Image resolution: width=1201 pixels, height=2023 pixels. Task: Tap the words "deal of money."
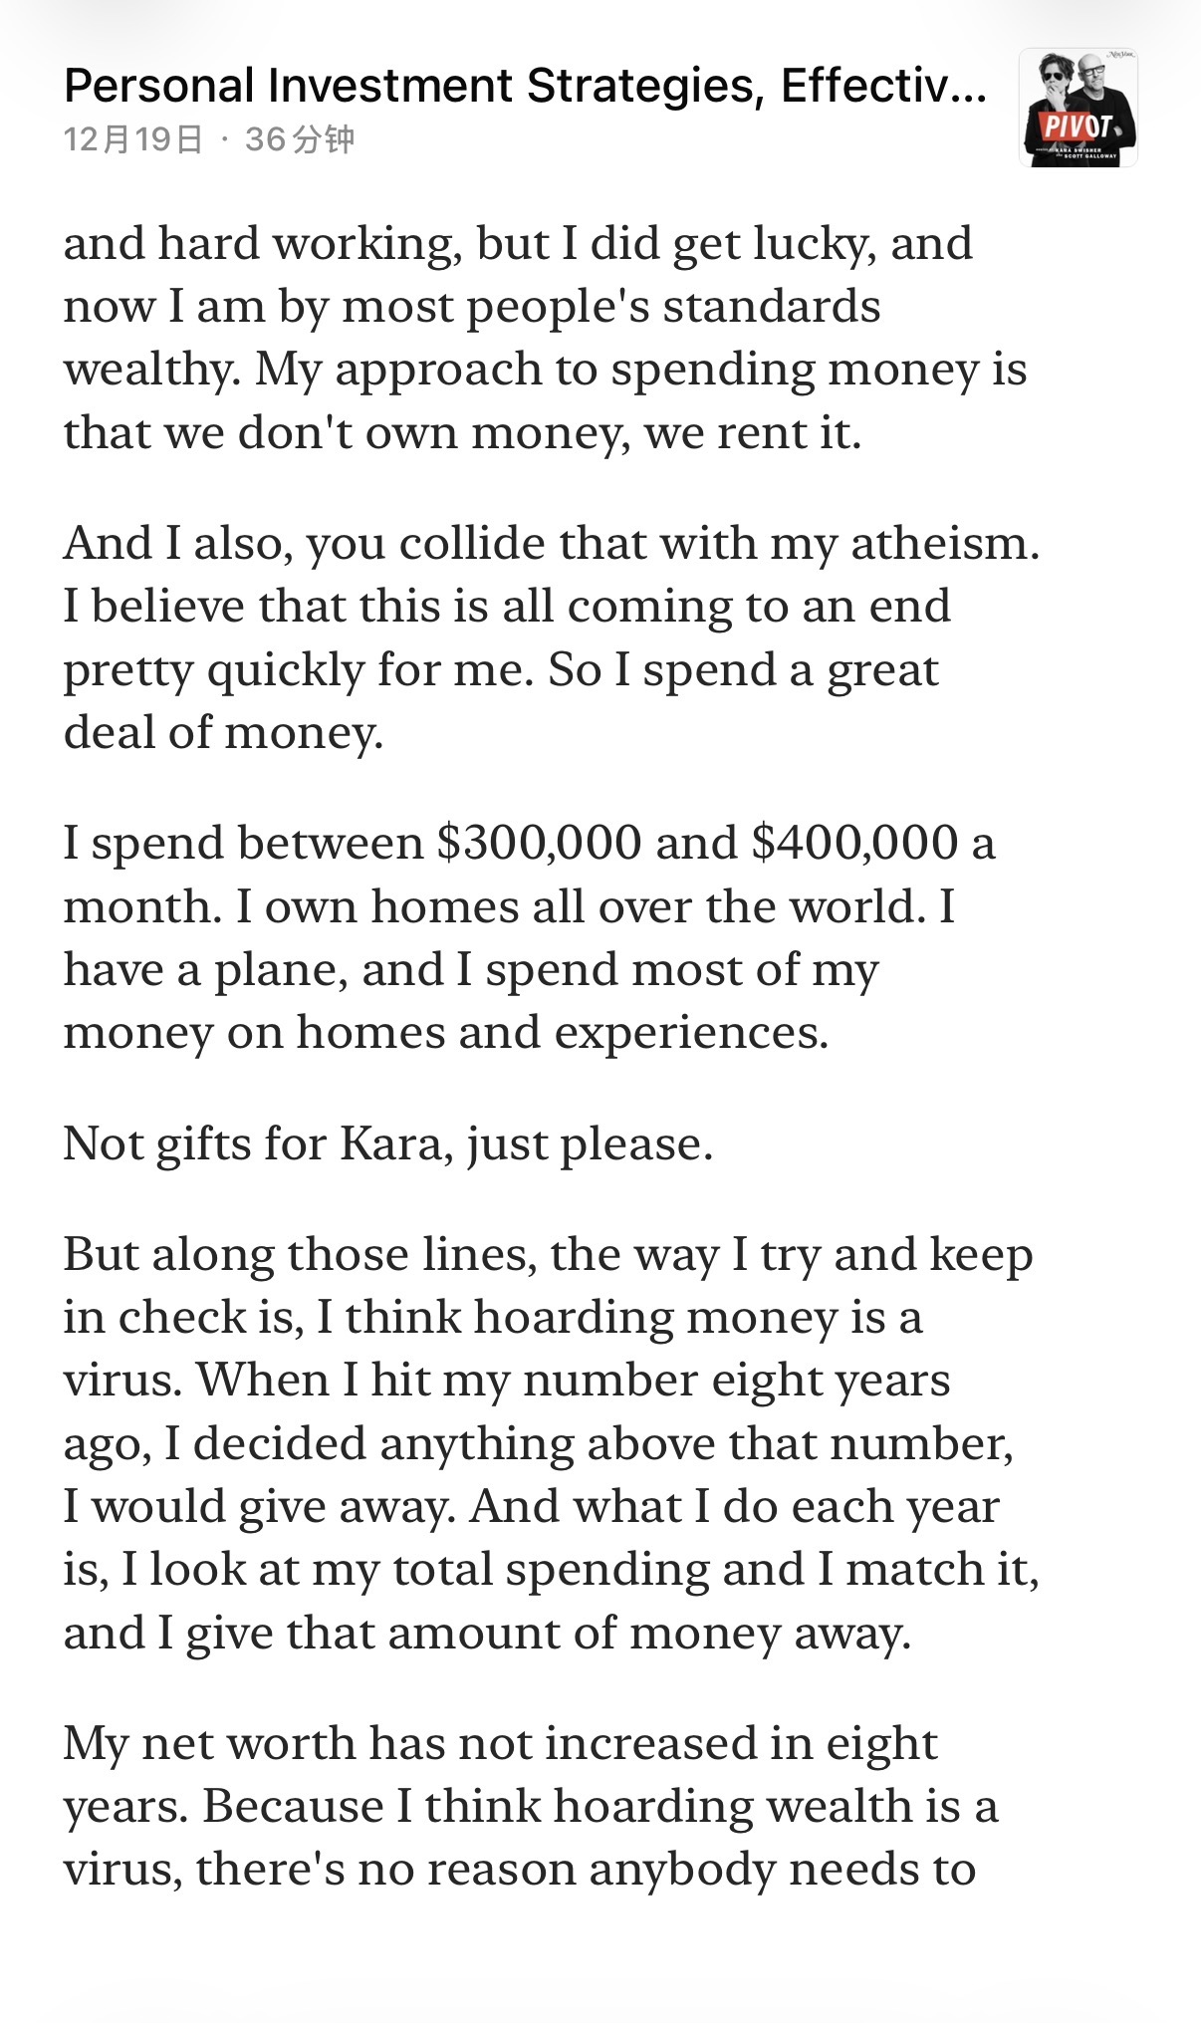pyautogui.click(x=223, y=733)
